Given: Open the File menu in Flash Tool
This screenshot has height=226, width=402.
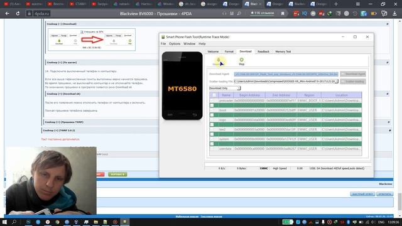Looking at the screenshot, I should (163, 44).
